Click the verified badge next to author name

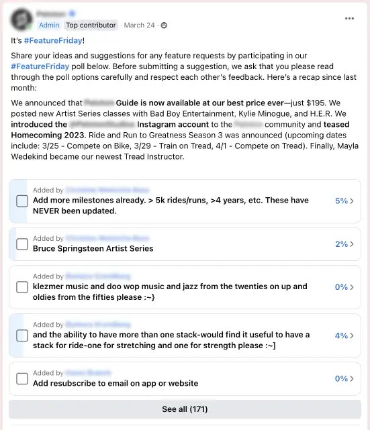pos(72,13)
